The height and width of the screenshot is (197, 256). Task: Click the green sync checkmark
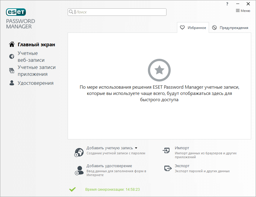coord(72,189)
